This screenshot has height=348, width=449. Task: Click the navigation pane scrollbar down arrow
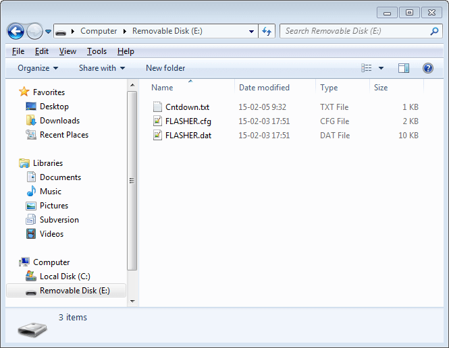(132, 301)
